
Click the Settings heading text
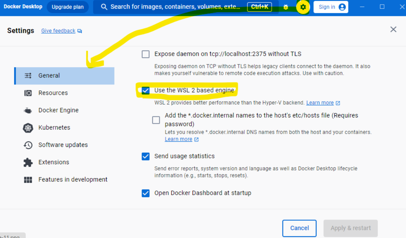[x=21, y=31]
